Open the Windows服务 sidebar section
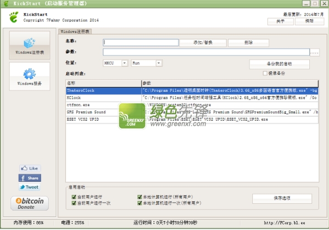The width and height of the screenshot is (329, 230). (30, 76)
